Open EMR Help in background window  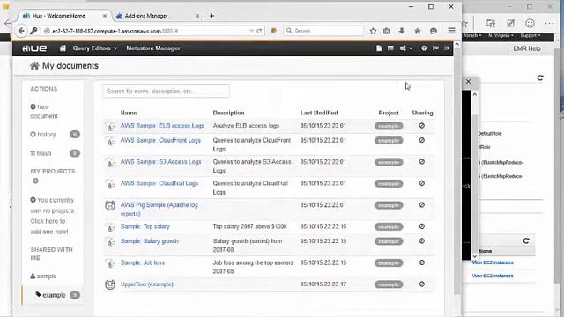tap(527, 48)
